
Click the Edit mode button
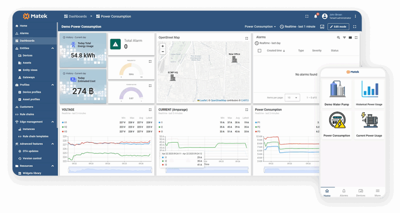pos(338,27)
